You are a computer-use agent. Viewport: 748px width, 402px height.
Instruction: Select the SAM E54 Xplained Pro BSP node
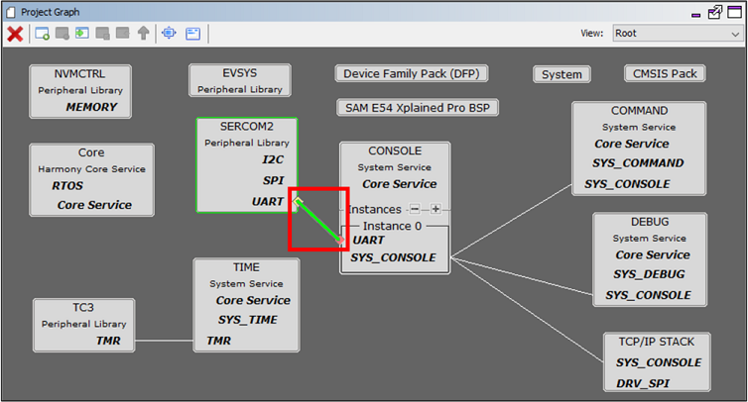coord(418,107)
